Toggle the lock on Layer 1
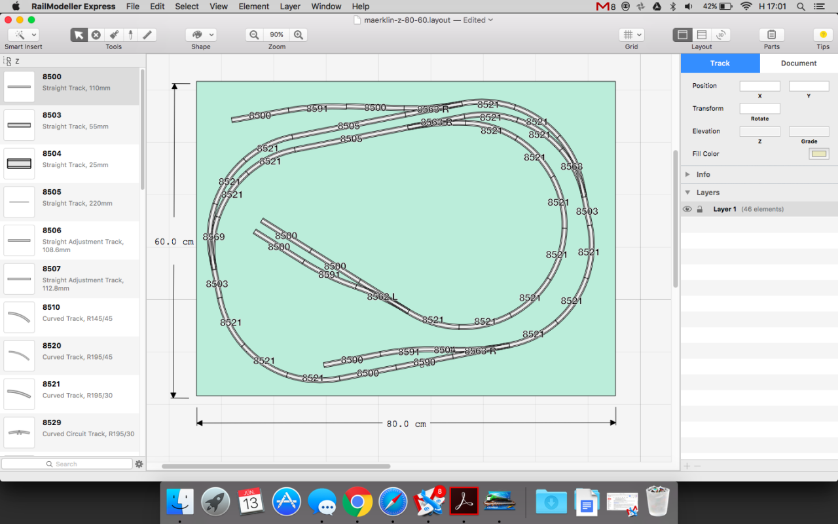The width and height of the screenshot is (838, 524). click(x=700, y=210)
